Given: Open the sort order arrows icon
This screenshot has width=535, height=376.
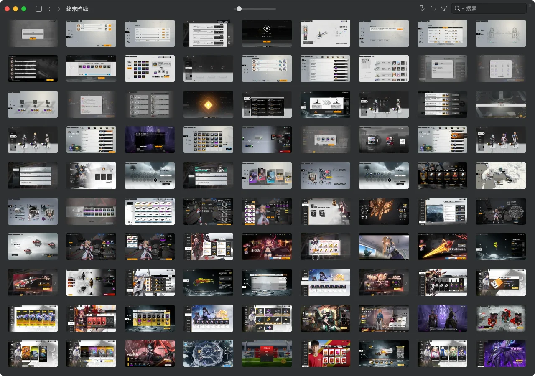Looking at the screenshot, I should (x=433, y=8).
